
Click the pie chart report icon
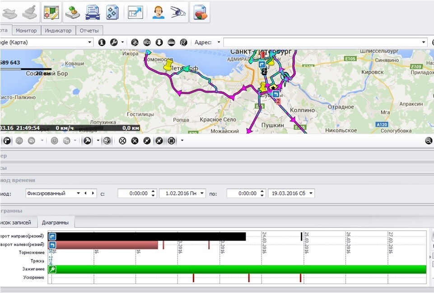200,12
